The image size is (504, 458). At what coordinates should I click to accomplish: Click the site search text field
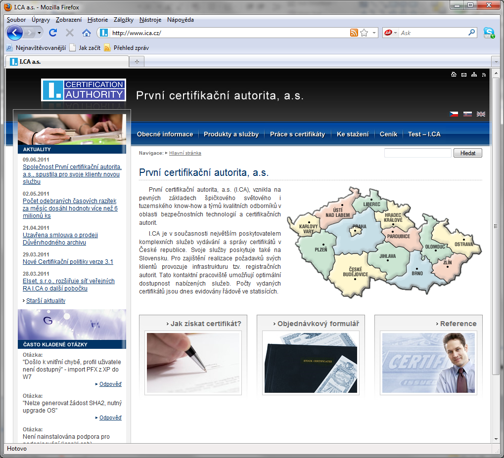(x=417, y=153)
